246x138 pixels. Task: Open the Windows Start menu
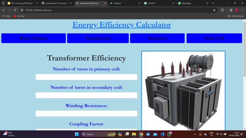pos(77,134)
